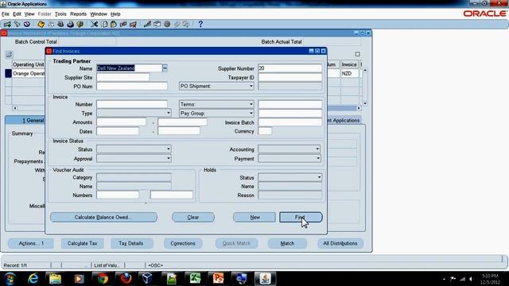Open Google Chrome from the taskbar

coord(103,279)
